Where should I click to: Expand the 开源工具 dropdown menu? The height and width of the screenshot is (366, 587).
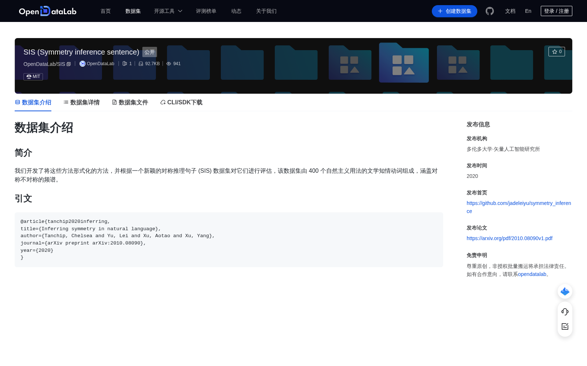[168, 11]
